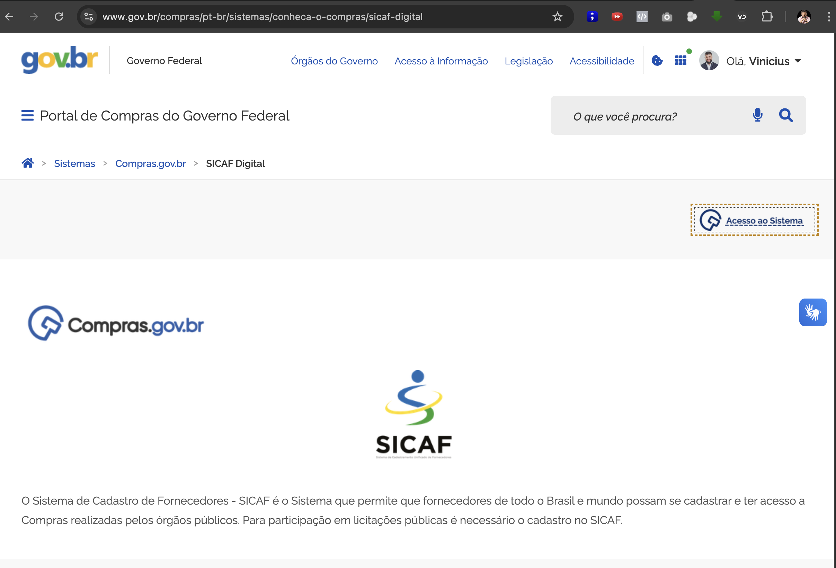This screenshot has width=836, height=568.
Task: Open the code brackets extension icon
Action: click(642, 17)
